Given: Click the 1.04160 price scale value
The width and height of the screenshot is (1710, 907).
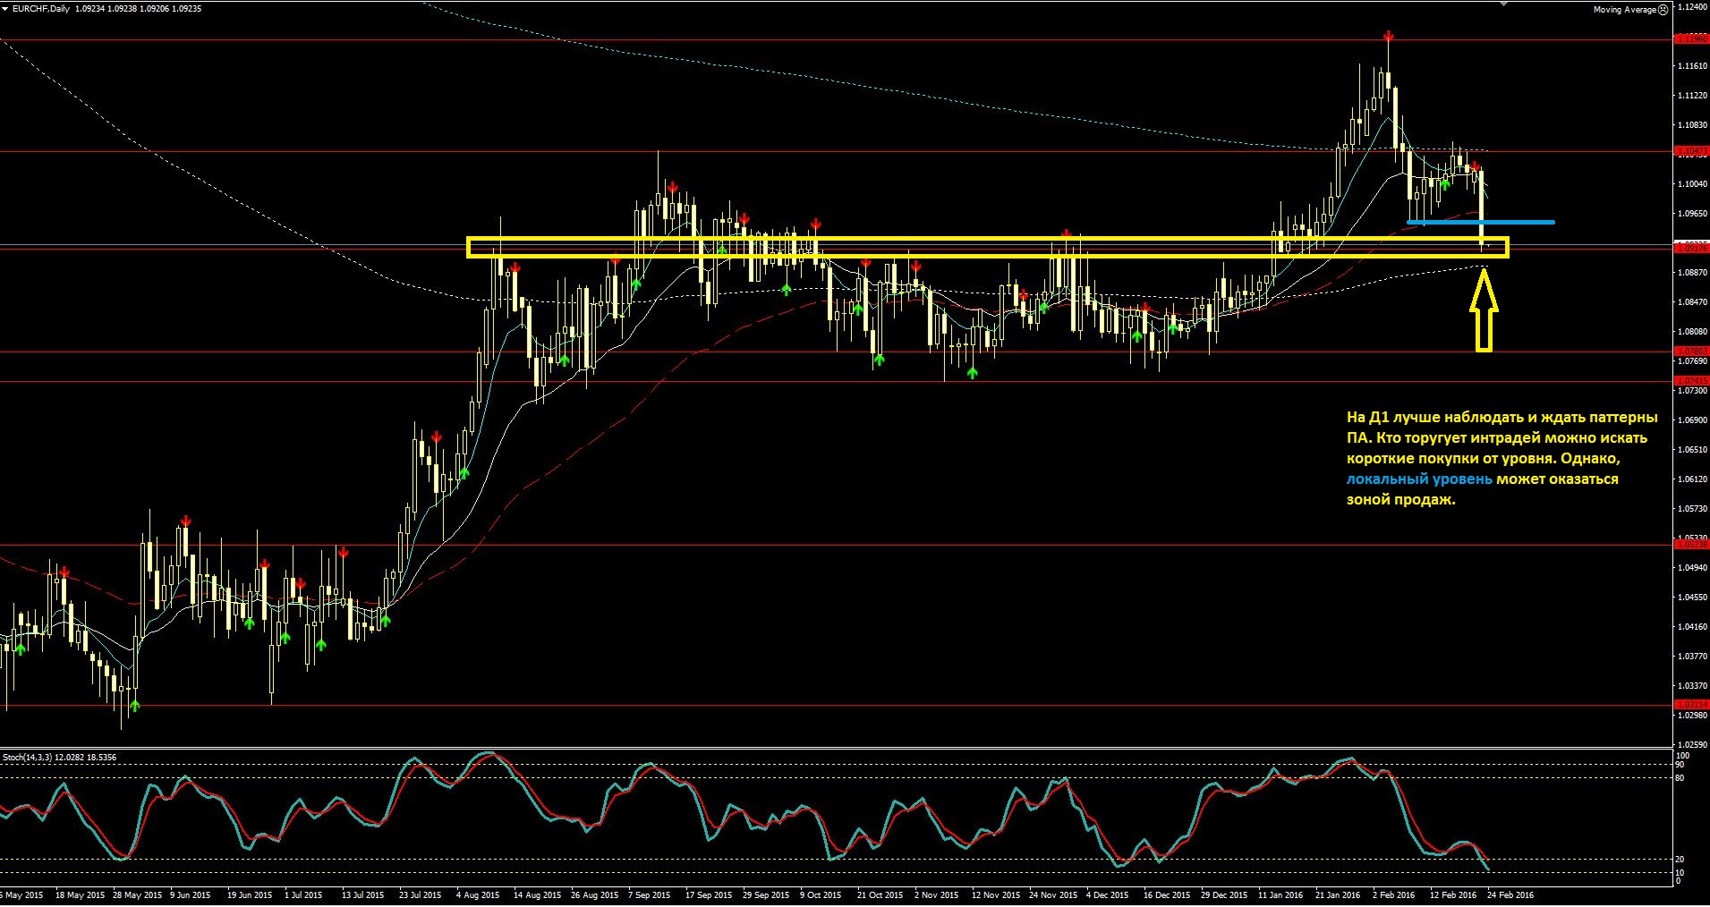Looking at the screenshot, I should (1692, 627).
